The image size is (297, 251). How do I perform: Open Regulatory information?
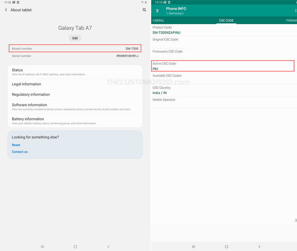75,95
